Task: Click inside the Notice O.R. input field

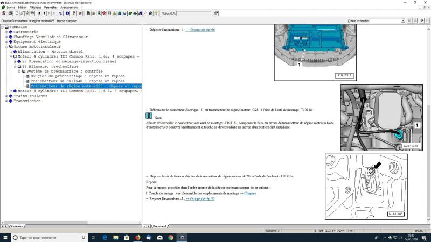Action: click(194, 13)
